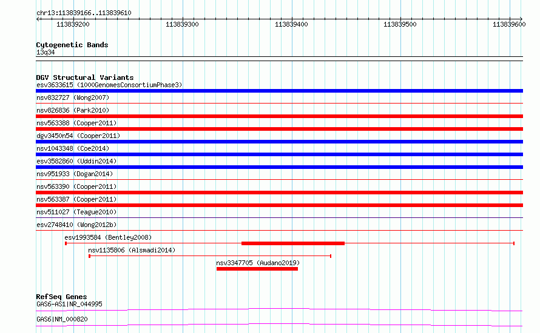Select the nsv563387 (Cooper2011) label
The width and height of the screenshot is (540, 333).
tap(76, 199)
